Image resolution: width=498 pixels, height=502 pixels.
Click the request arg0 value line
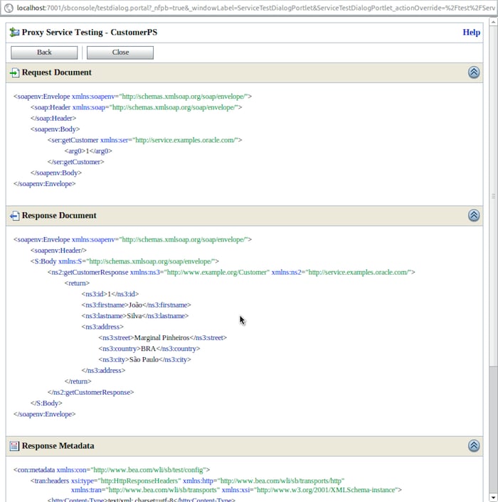pyautogui.click(x=88, y=151)
